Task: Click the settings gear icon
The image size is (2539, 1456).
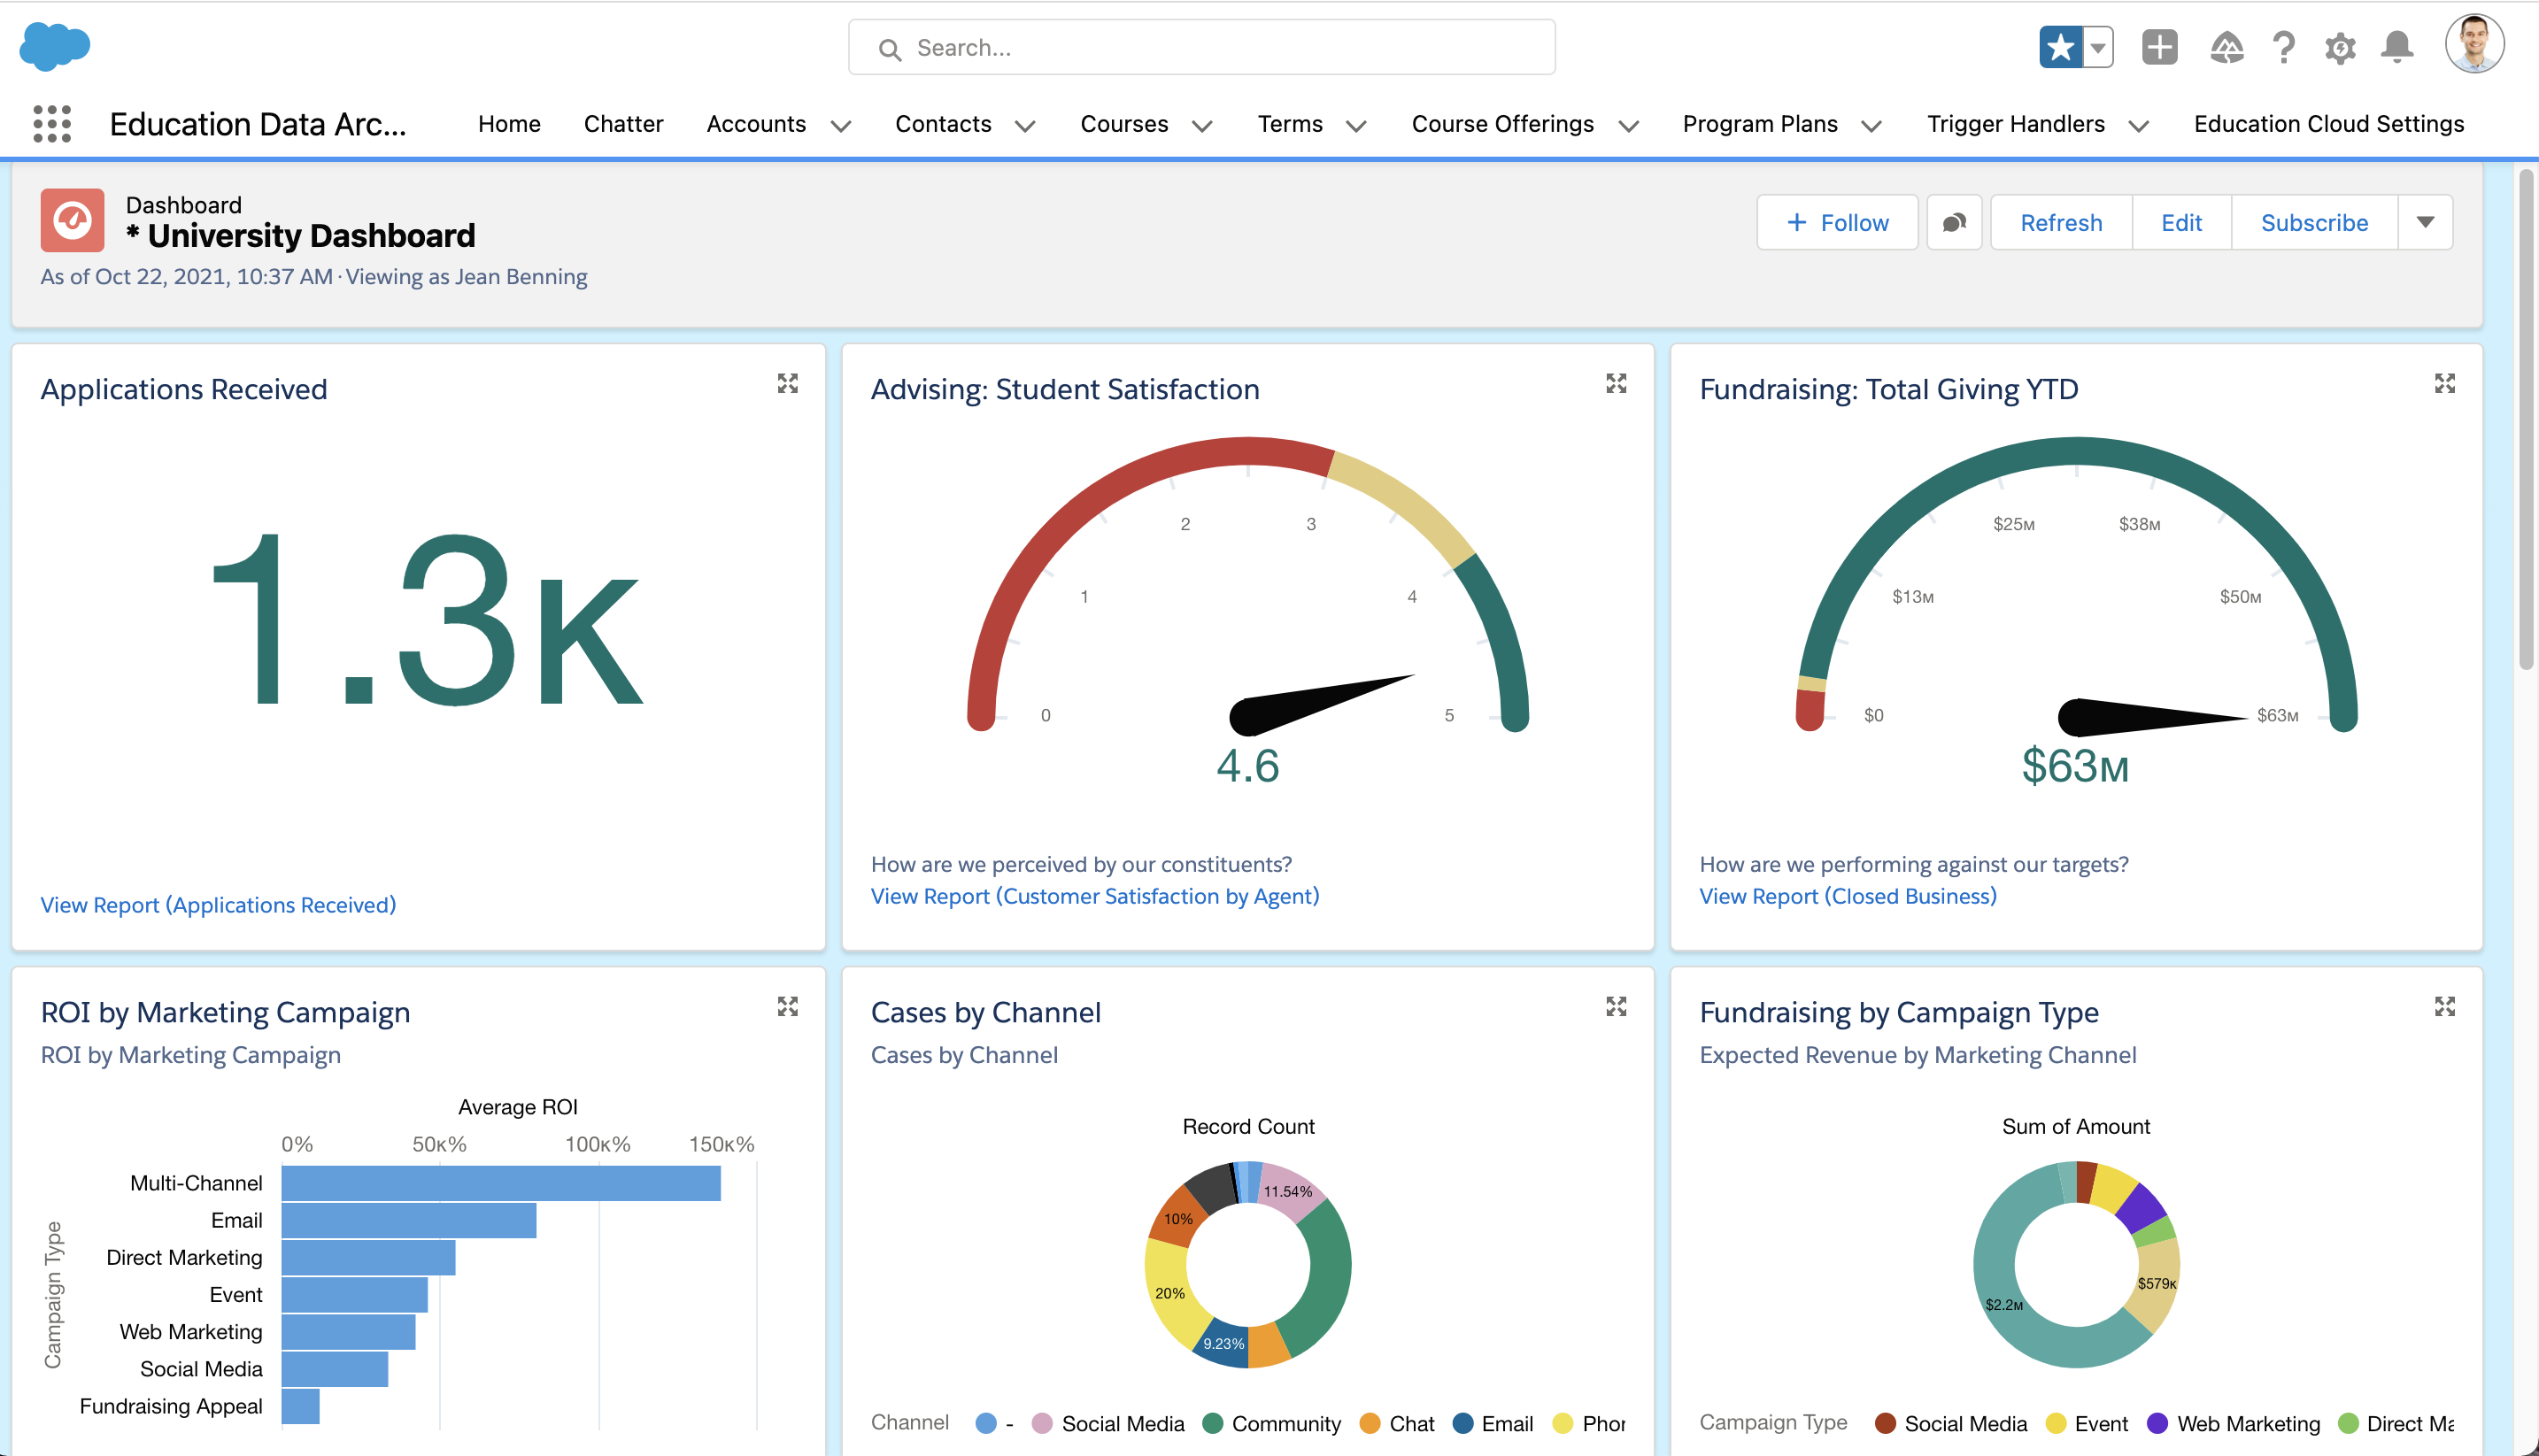Action: click(x=2338, y=47)
